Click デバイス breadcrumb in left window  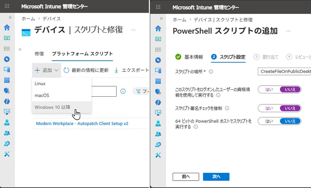pos(52,19)
